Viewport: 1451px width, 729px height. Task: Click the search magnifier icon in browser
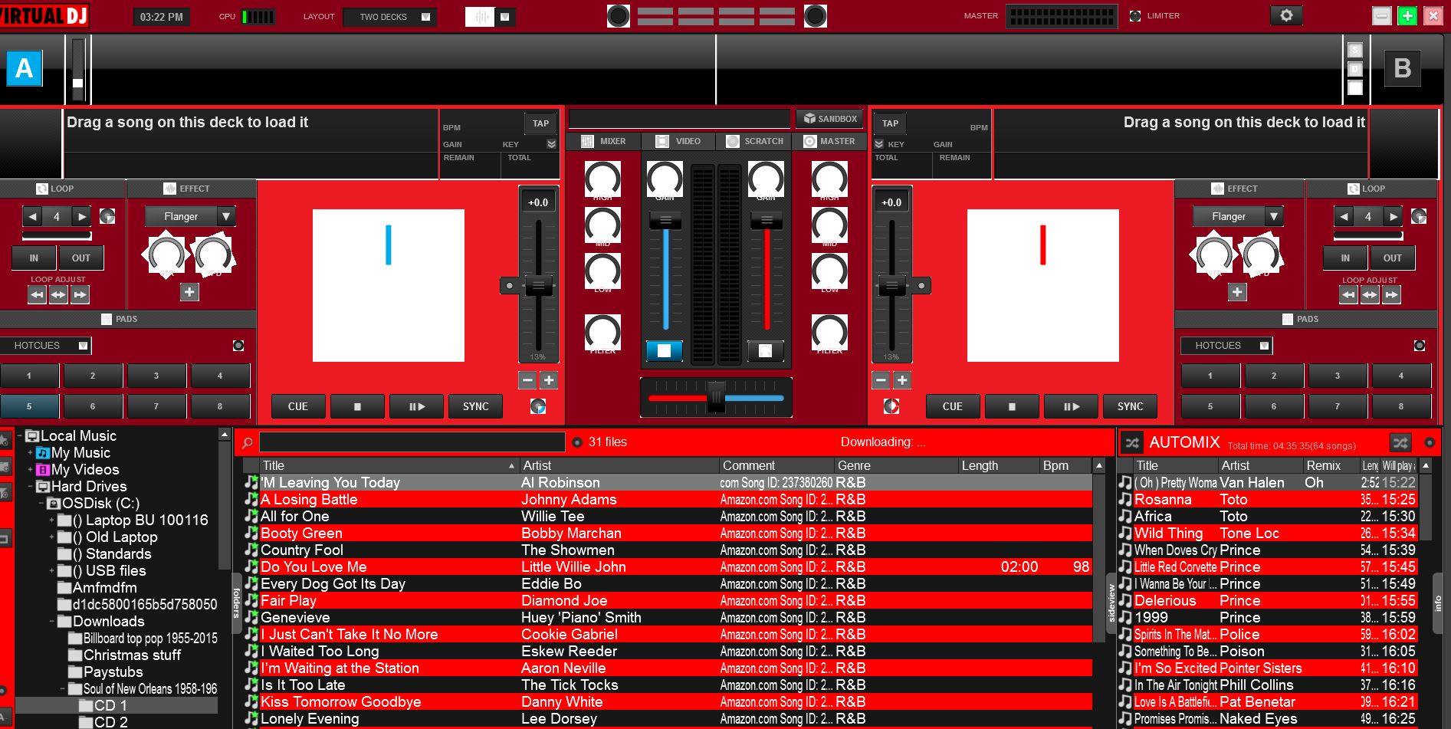click(x=248, y=442)
